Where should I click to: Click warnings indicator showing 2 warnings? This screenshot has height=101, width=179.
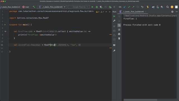click(x=98, y=12)
